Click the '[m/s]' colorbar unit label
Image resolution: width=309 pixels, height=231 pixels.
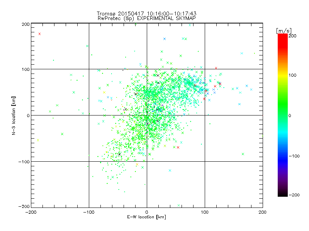[x=284, y=31]
